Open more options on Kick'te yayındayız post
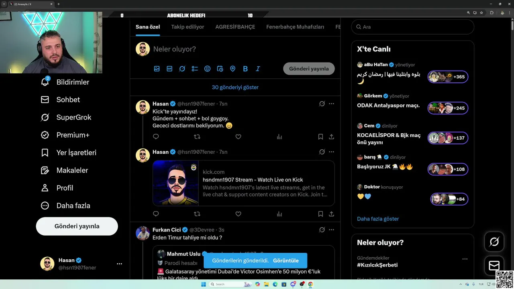 pos(331,104)
